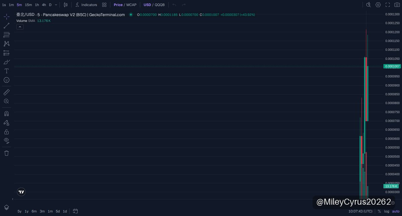
Task: Toggle the magnet snapping mode
Action: pos(6,113)
